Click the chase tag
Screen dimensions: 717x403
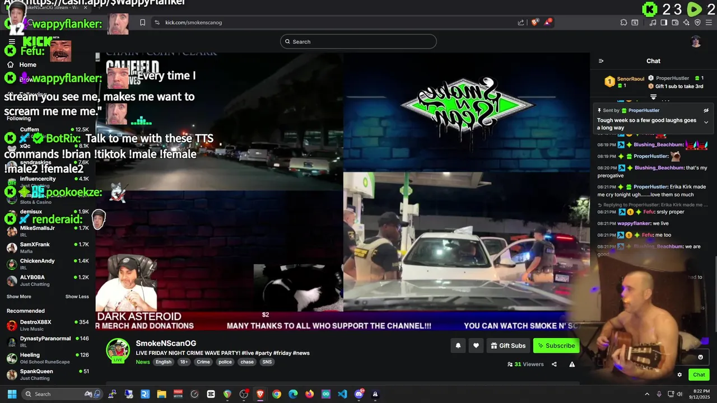pyautogui.click(x=247, y=362)
